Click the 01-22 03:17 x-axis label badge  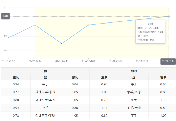click(x=168, y=61)
